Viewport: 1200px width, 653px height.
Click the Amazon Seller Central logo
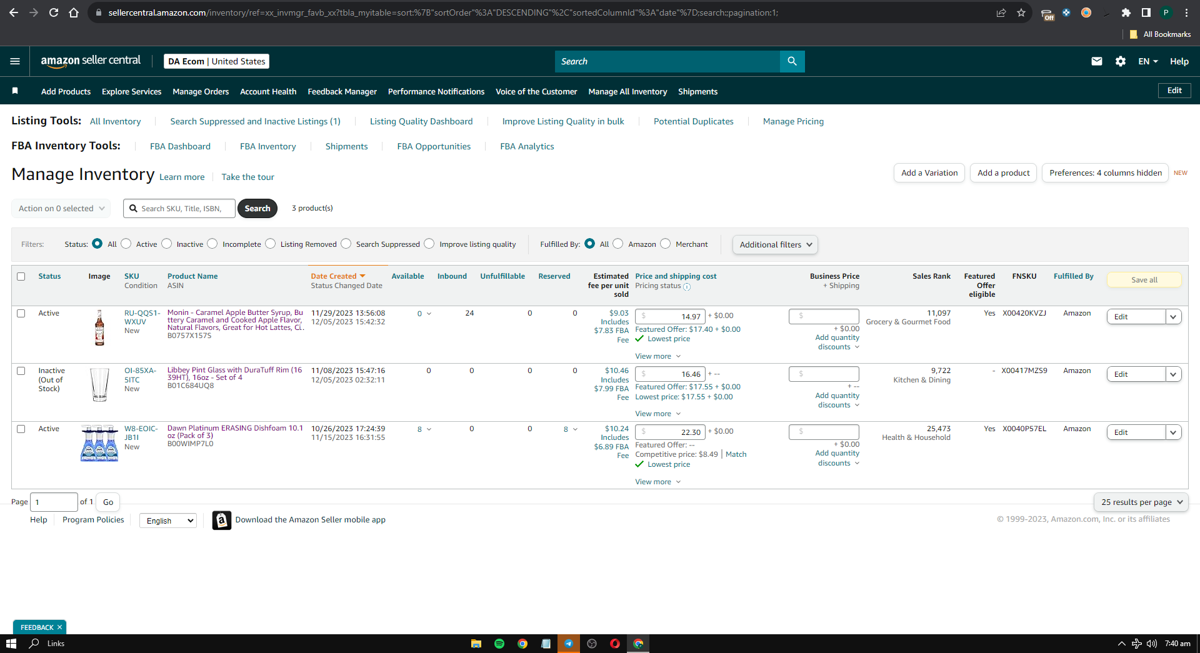point(91,61)
